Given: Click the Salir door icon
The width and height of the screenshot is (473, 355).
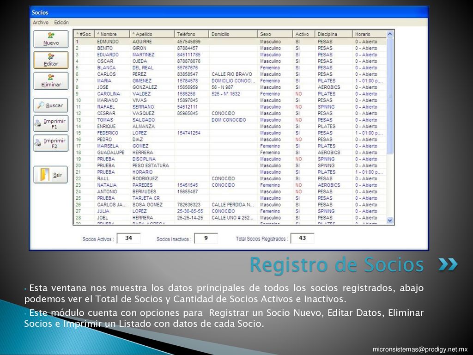Looking at the screenshot, I should 45,174.
